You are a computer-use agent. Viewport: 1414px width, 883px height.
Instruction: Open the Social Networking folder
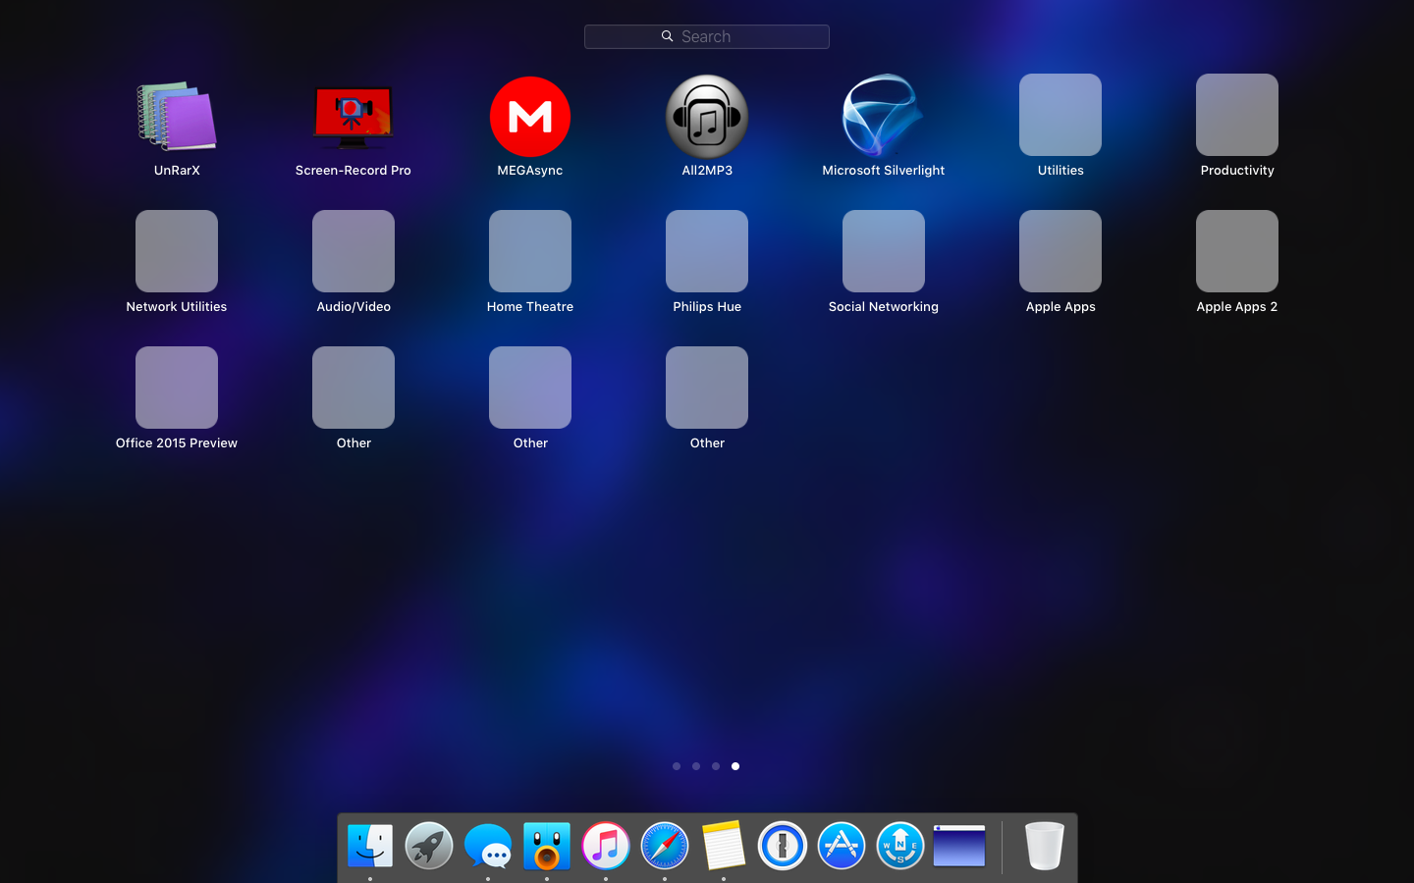click(884, 251)
